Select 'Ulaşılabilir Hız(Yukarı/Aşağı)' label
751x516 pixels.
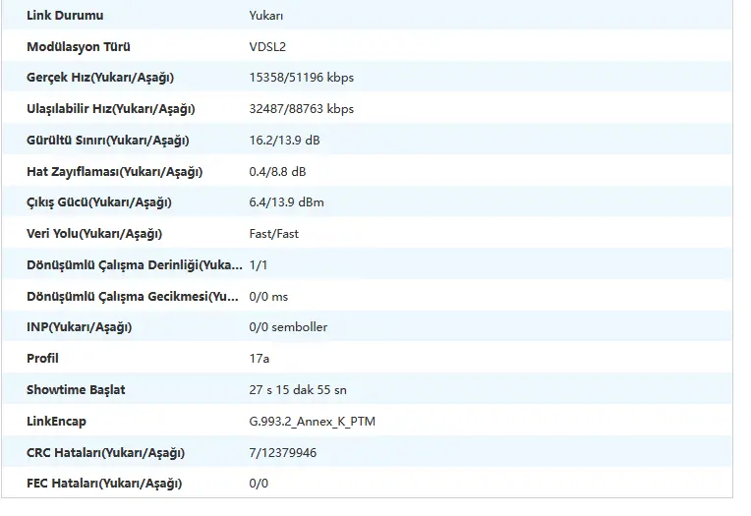point(111,109)
